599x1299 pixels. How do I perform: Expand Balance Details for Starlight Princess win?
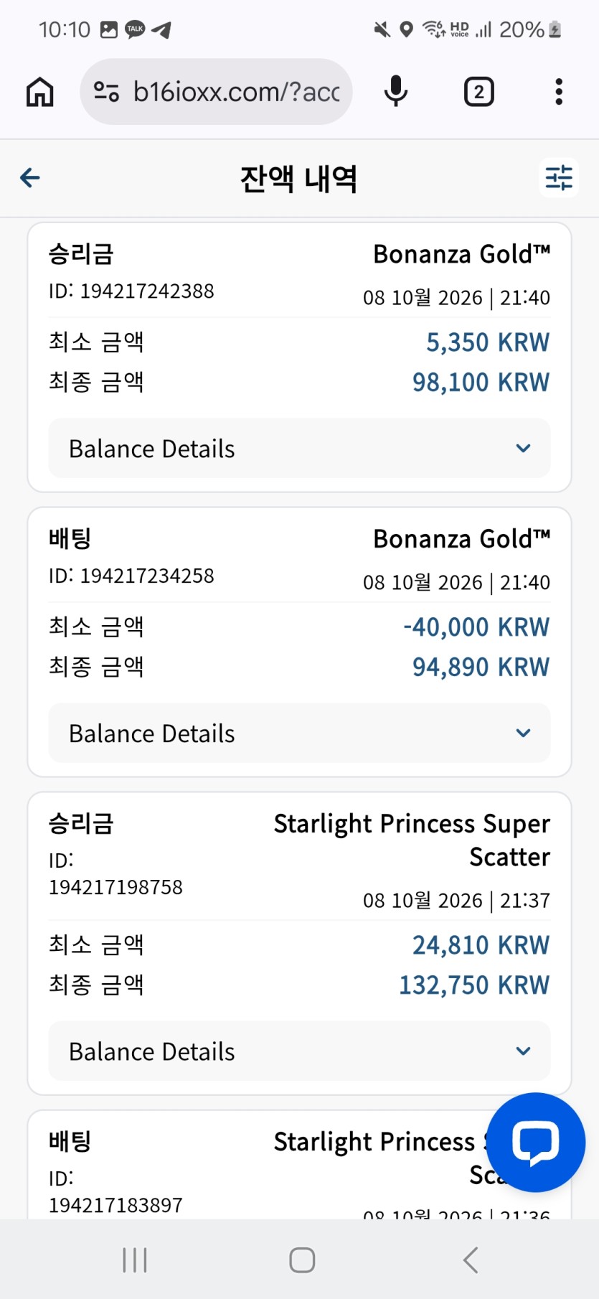coord(299,1051)
